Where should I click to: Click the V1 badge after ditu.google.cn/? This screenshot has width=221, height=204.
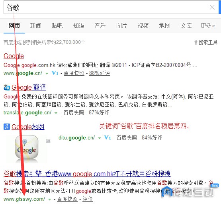pyautogui.click(x=108, y=137)
